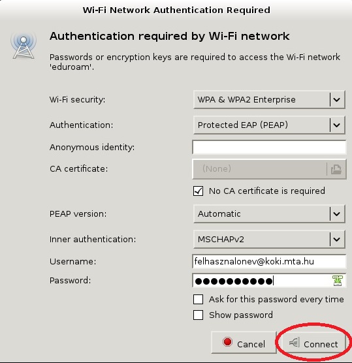The height and width of the screenshot is (363, 352).
Task: Click the Cancel button
Action: (x=244, y=342)
